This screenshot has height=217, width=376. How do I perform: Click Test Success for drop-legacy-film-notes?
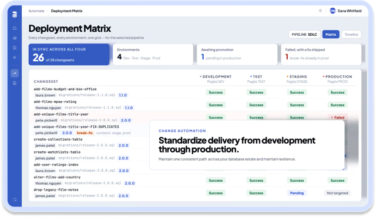pyautogui.click(x=256, y=193)
